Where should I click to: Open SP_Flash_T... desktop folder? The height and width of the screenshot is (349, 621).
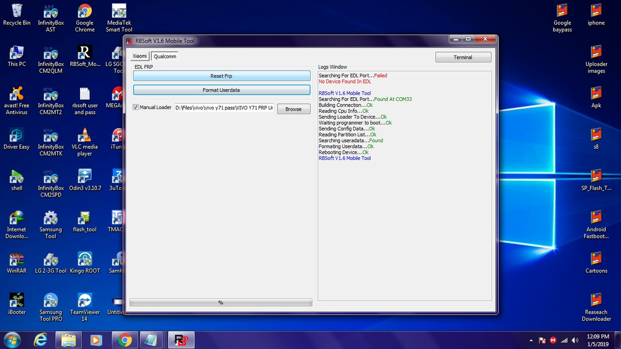point(596,180)
